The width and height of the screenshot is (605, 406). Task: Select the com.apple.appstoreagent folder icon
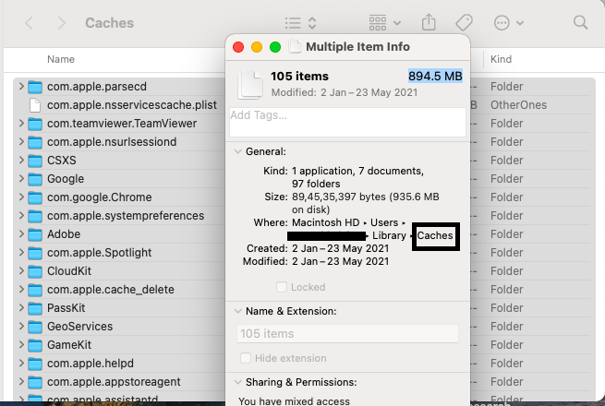tap(35, 382)
